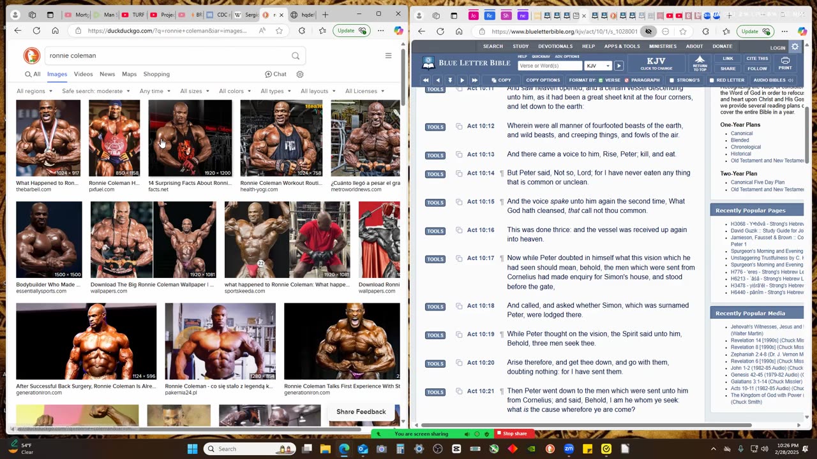Image resolution: width=817 pixels, height=459 pixels.
Task: Open the Canonical Five Day Plan link
Action: tap(758, 182)
